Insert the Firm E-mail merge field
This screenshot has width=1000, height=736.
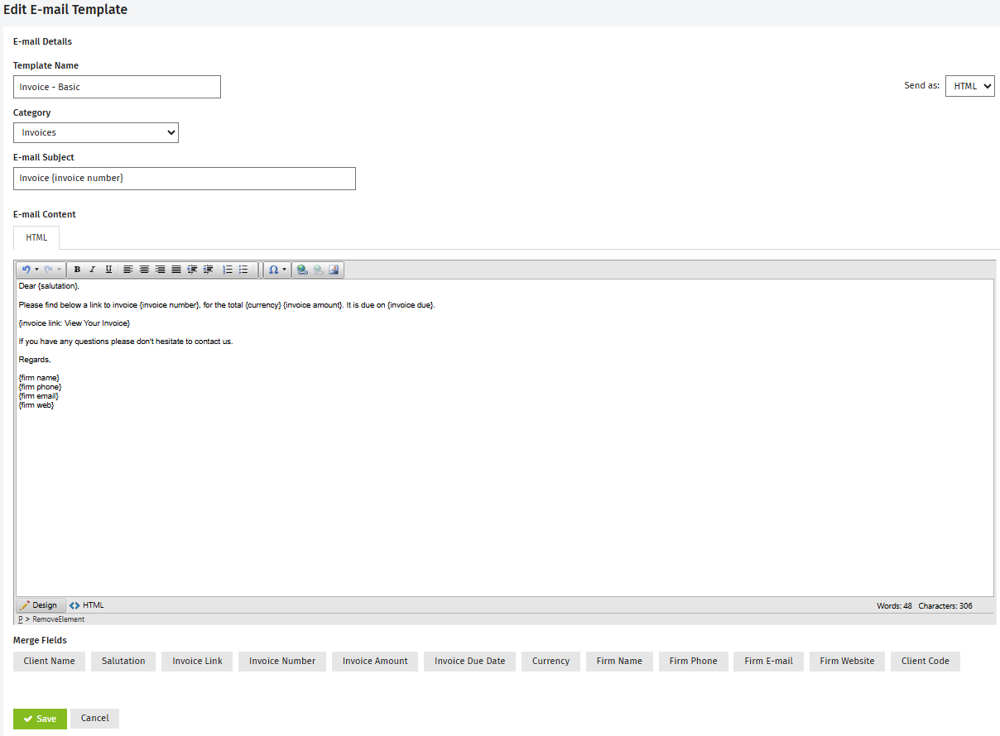tap(768, 662)
